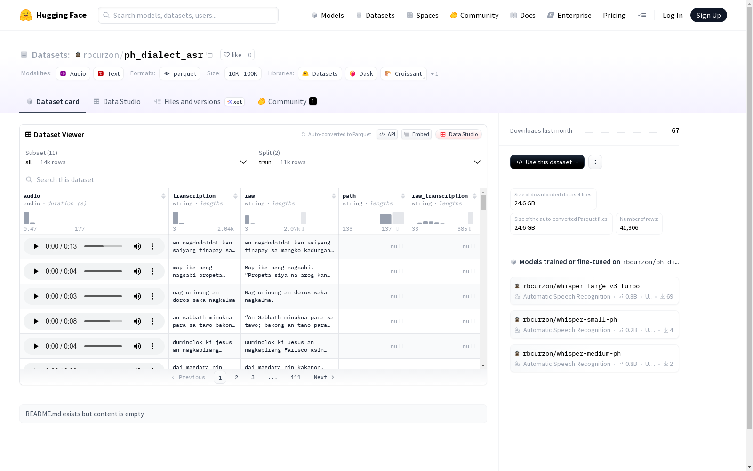
Task: Go to the Community nav item
Action: (x=474, y=15)
